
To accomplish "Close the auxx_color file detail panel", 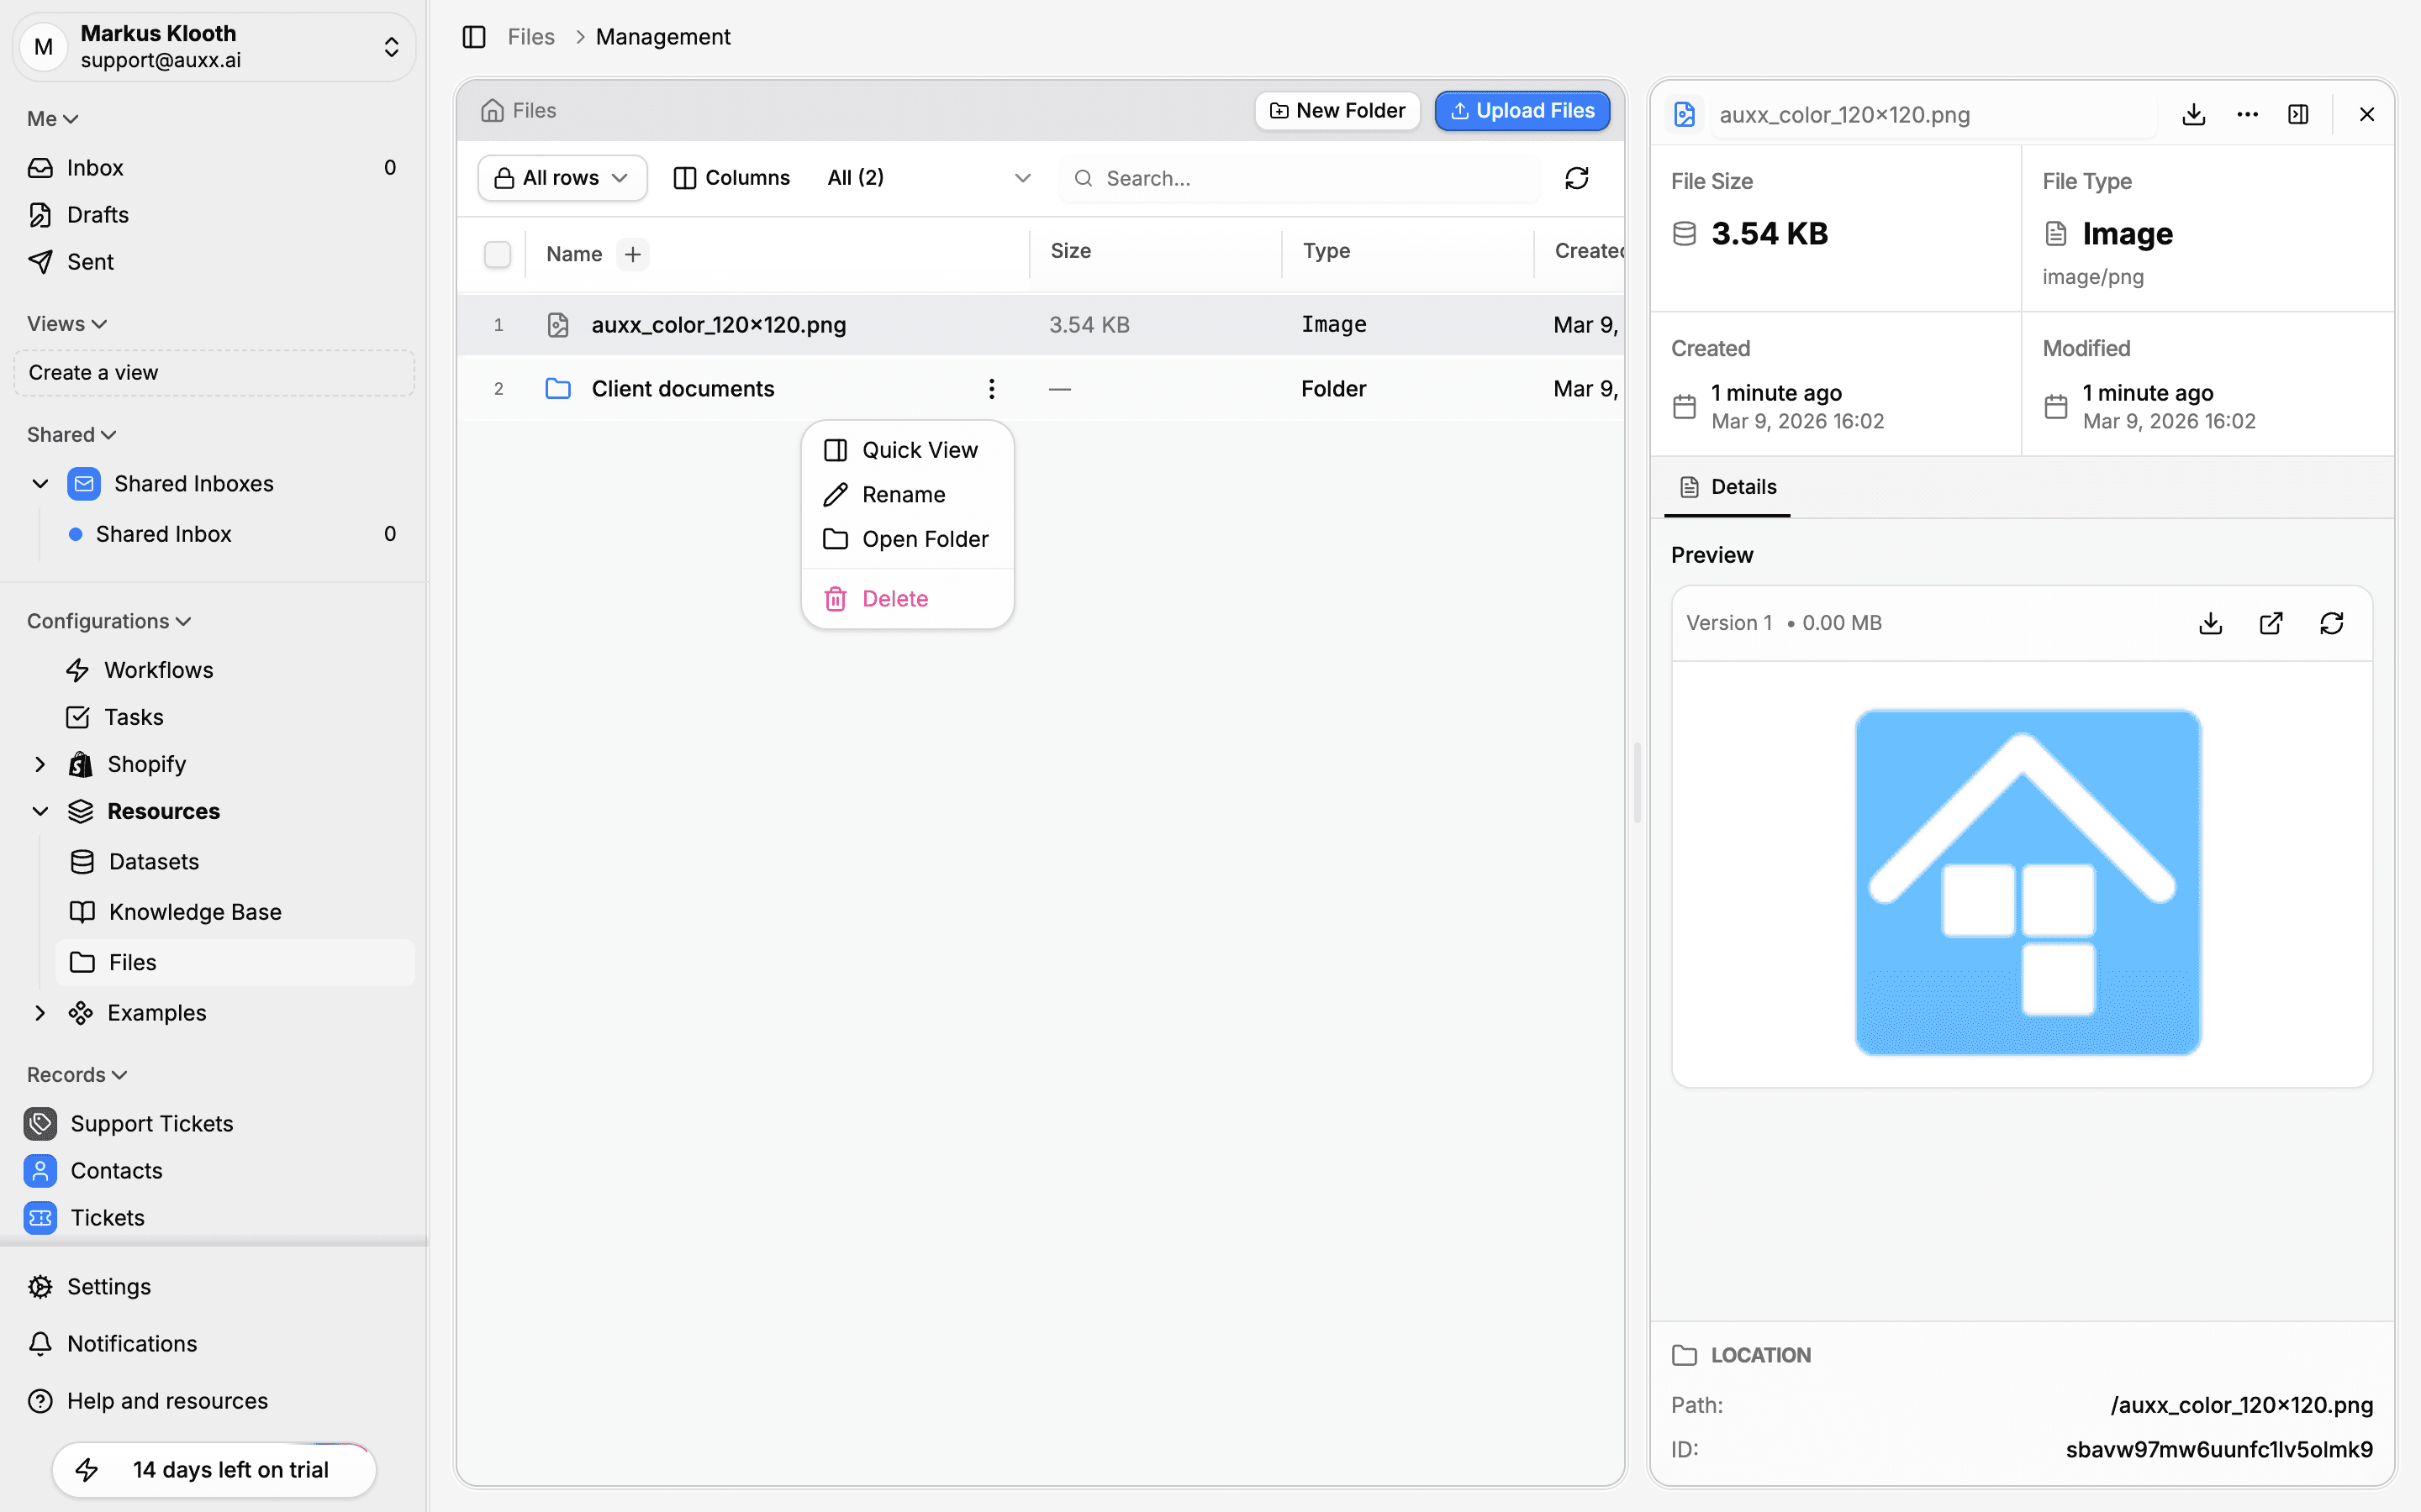I will pos(2367,114).
